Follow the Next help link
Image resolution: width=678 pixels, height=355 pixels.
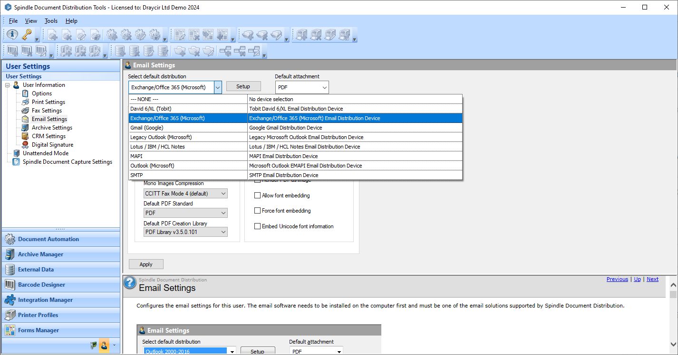[x=652, y=279]
